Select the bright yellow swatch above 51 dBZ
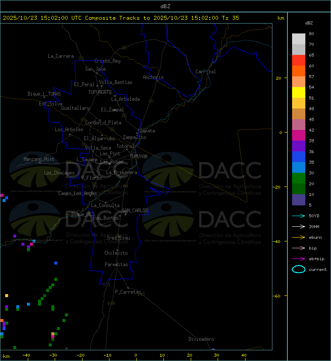Screen dimensions: 331x361 [298, 92]
